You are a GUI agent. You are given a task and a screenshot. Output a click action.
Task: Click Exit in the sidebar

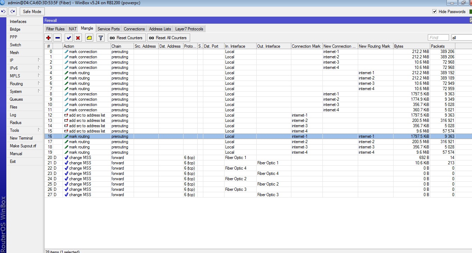pos(25,161)
